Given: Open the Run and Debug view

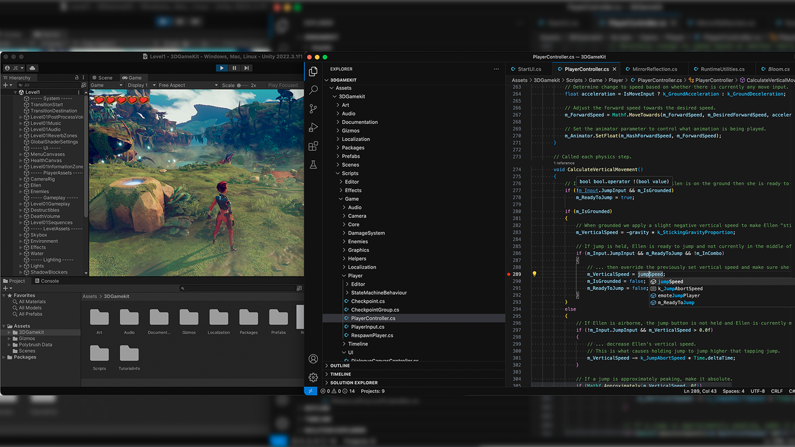Looking at the screenshot, I should point(313,127).
